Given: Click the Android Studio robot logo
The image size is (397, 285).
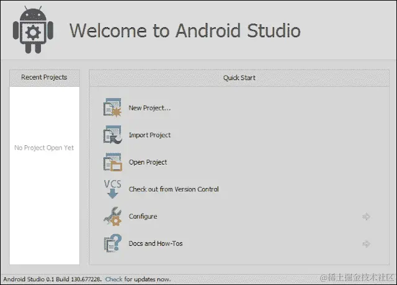Looking at the screenshot, I should [33, 30].
